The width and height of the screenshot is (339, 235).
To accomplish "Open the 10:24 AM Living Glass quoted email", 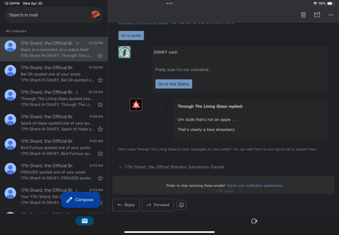I will tap(54, 98).
